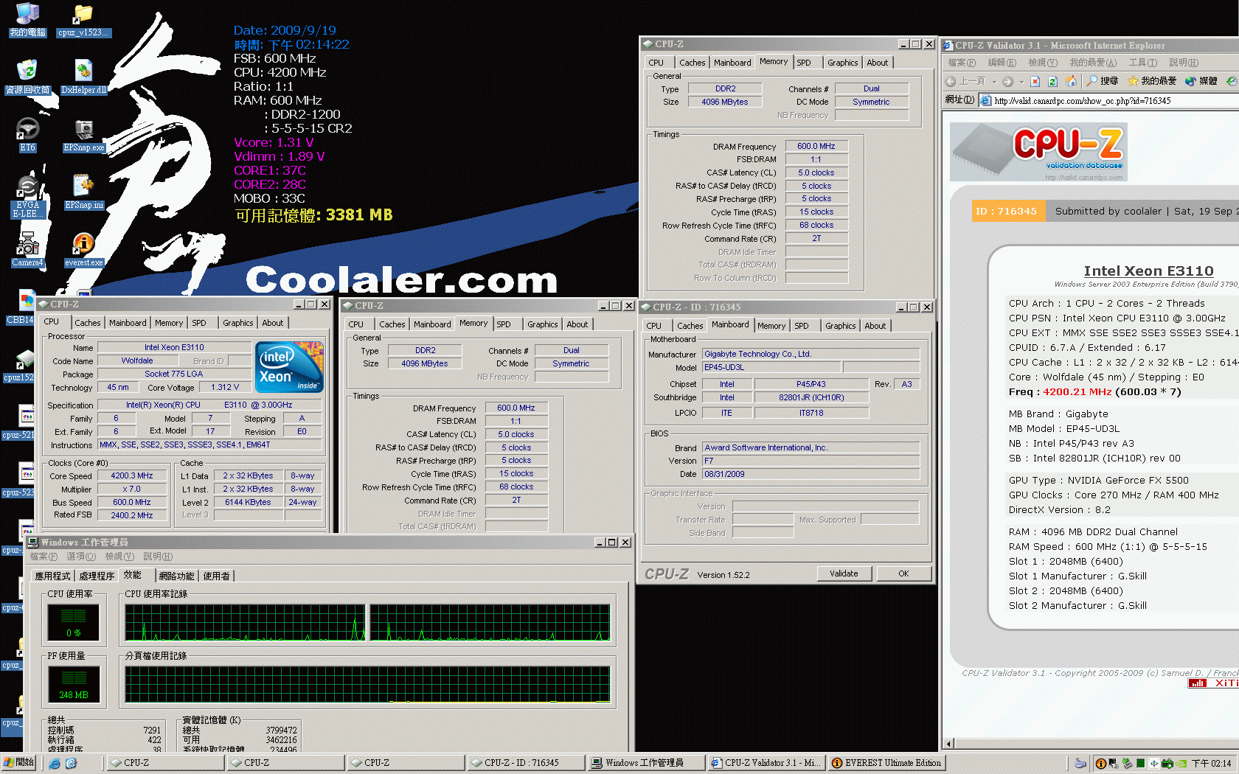Open the Camera4 desktop shortcut
Viewport: 1239px width, 774px height.
27,249
